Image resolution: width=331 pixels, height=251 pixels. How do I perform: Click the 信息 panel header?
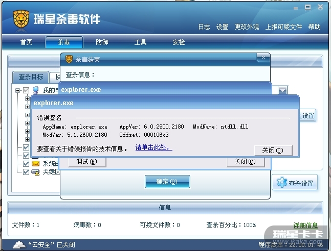[x=165, y=208]
